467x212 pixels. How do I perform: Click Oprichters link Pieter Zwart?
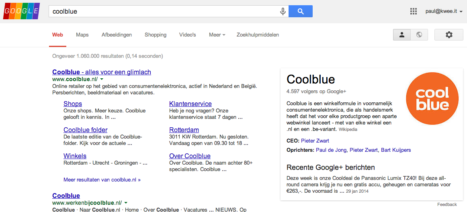click(364, 150)
